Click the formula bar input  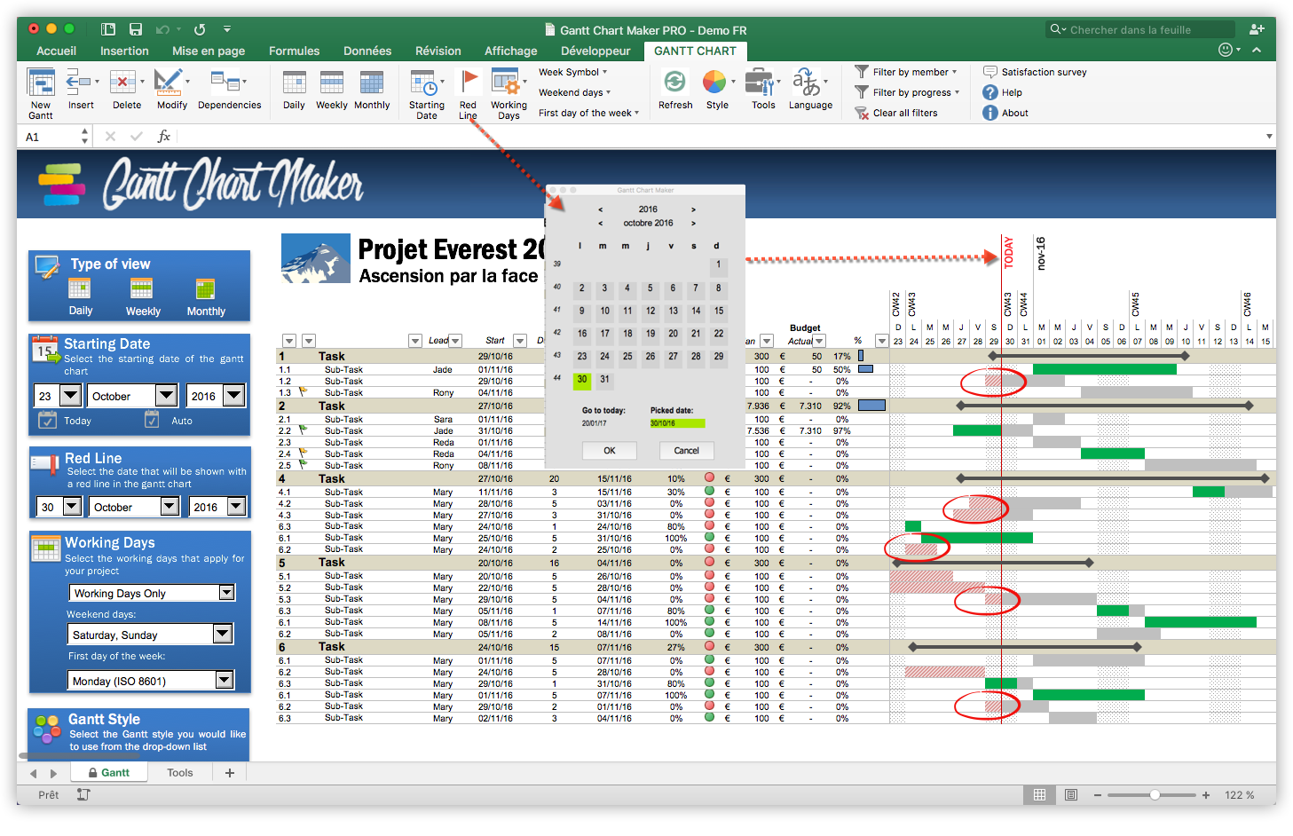(x=719, y=137)
